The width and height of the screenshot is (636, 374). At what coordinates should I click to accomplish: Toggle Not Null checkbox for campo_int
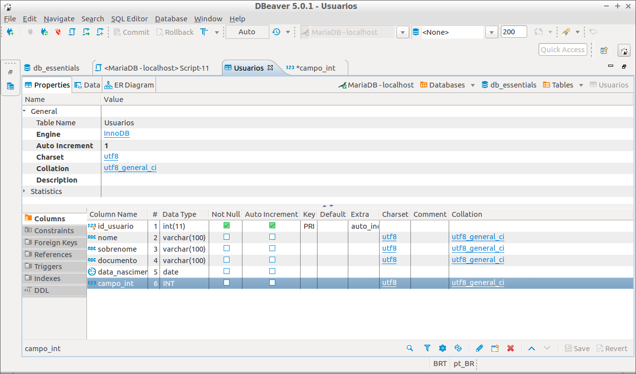[x=227, y=282]
